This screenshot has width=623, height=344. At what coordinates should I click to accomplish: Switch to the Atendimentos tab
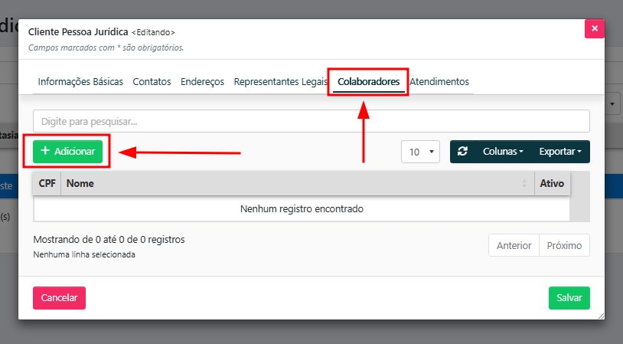pyautogui.click(x=439, y=81)
